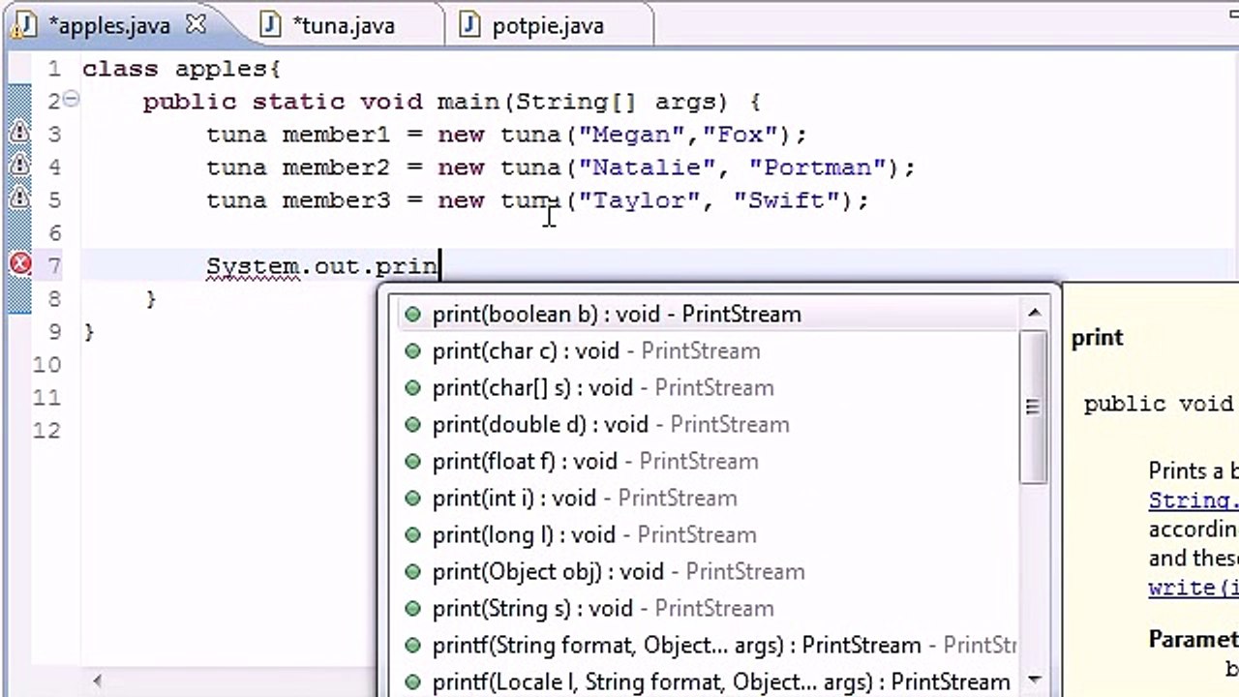Open the potpie.java tab

(548, 26)
